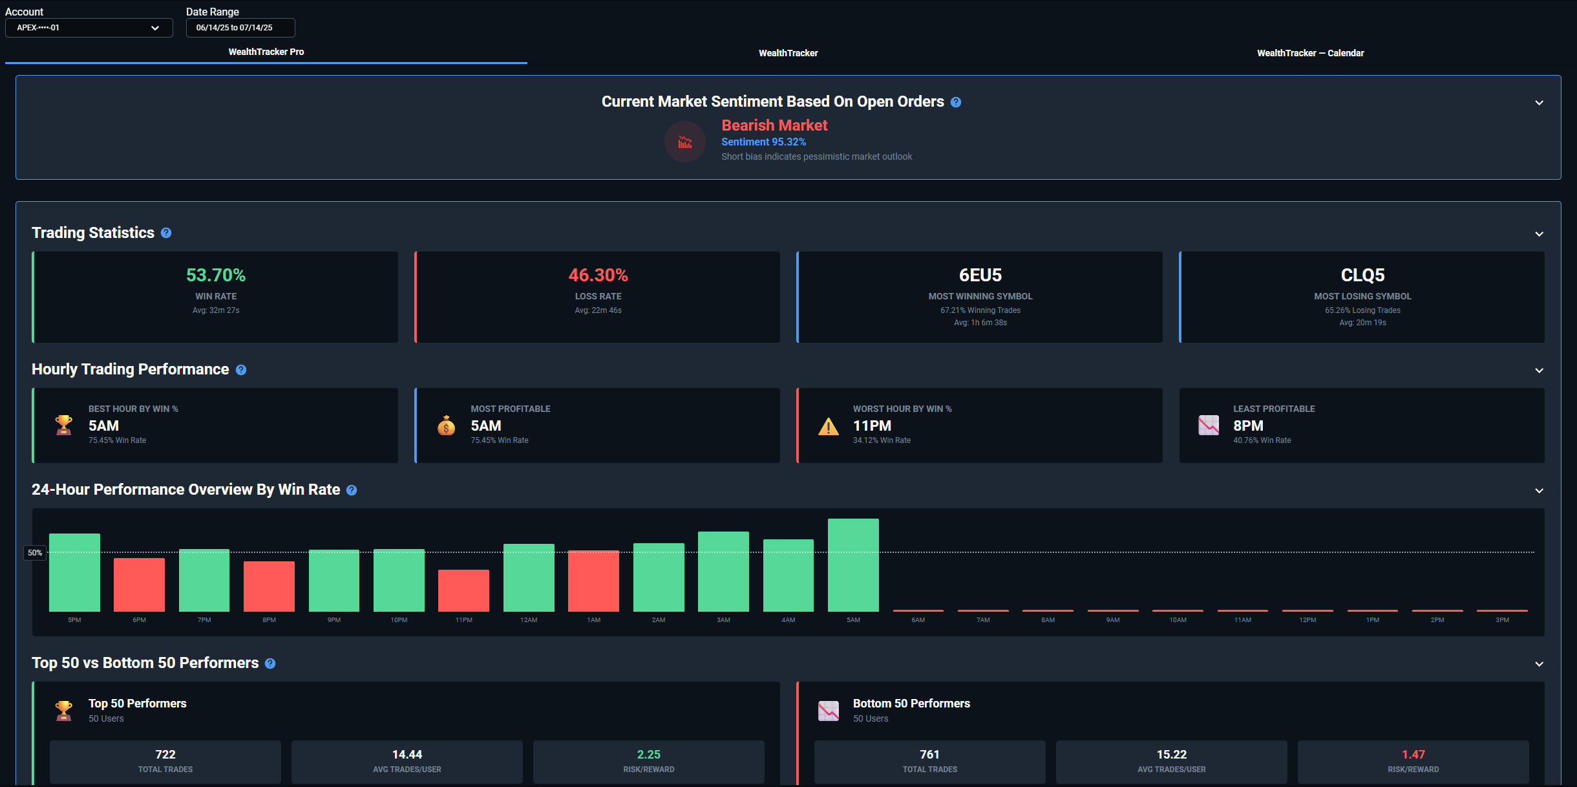Screen dimensions: 1577x787
Task: Switch to the WealthTracker tab
Action: 788,53
